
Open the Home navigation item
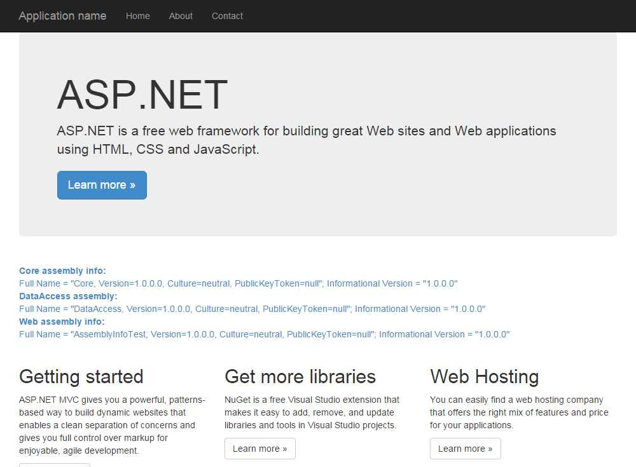138,16
